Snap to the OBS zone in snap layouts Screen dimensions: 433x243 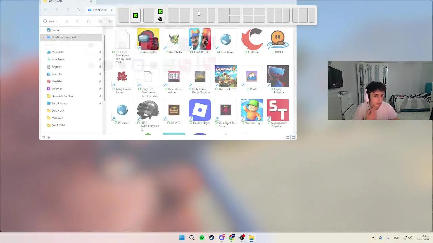pos(160,19)
